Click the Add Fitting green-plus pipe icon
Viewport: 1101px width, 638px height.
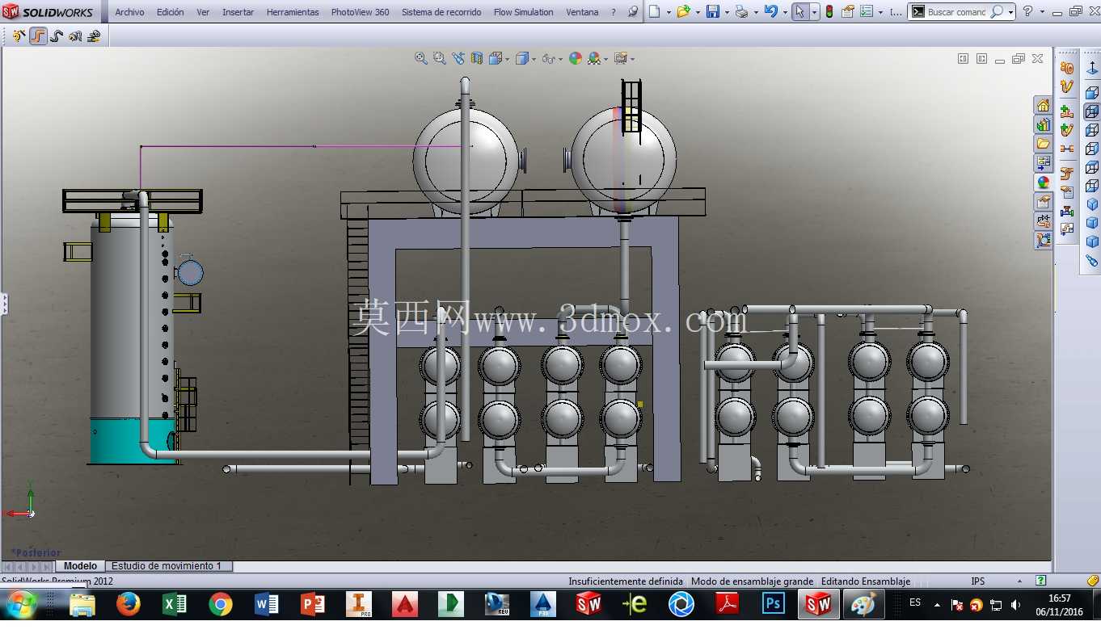pyautogui.click(x=1067, y=111)
